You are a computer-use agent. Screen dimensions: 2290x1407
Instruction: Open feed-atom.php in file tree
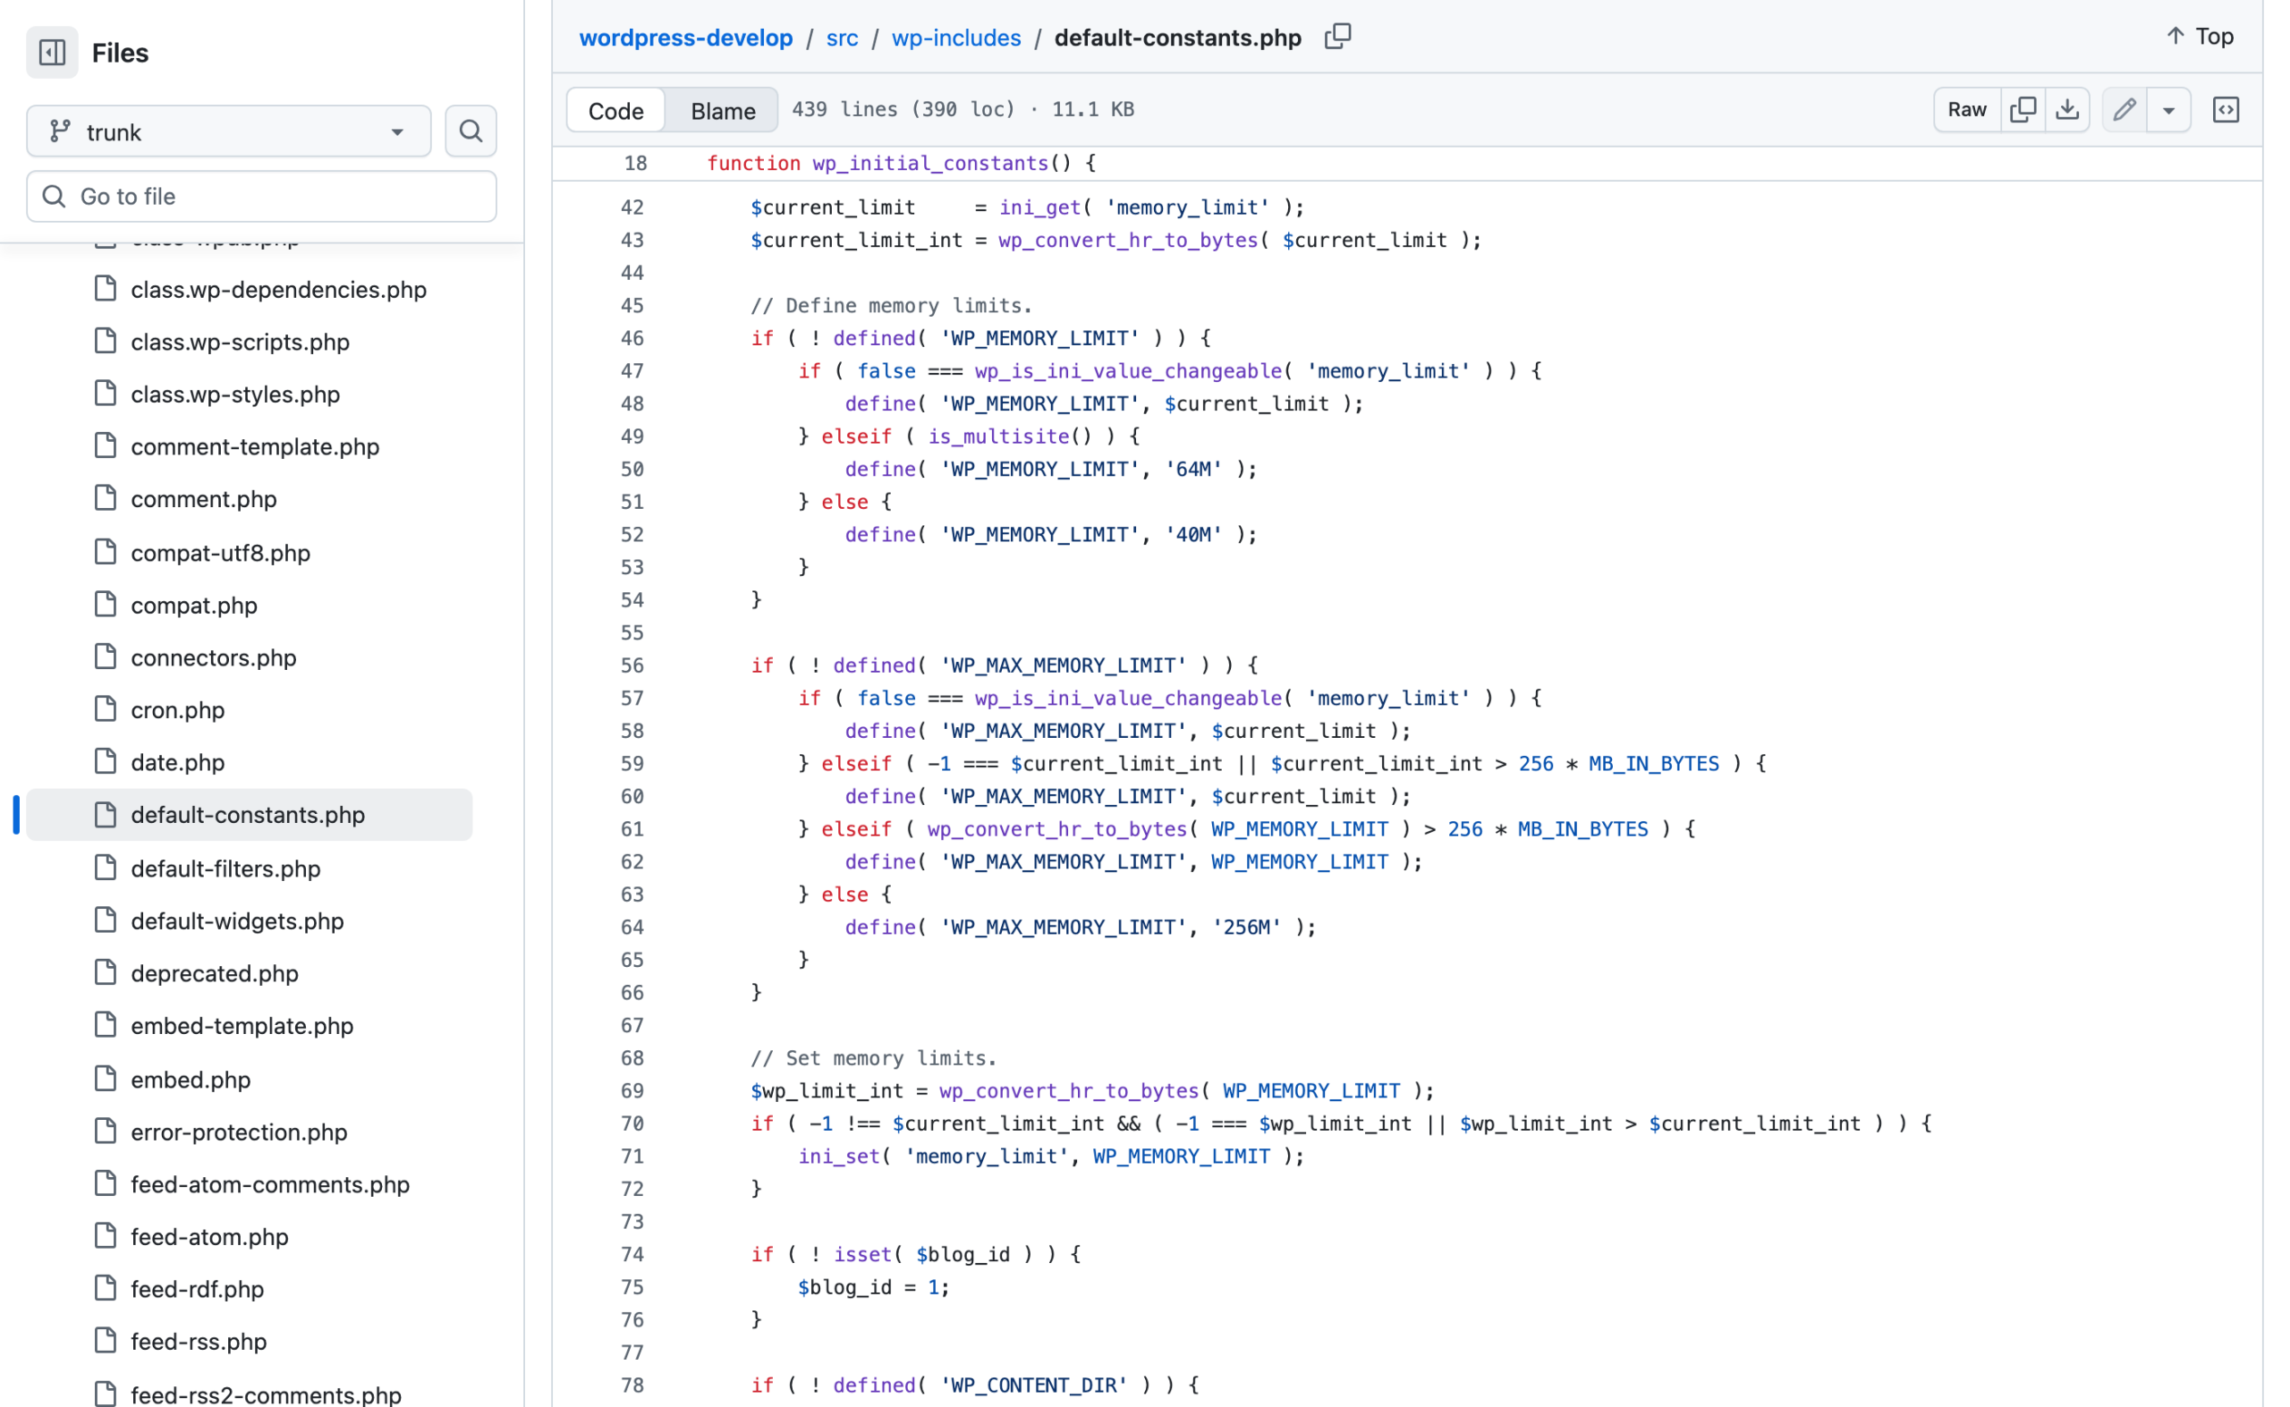click(250, 1236)
